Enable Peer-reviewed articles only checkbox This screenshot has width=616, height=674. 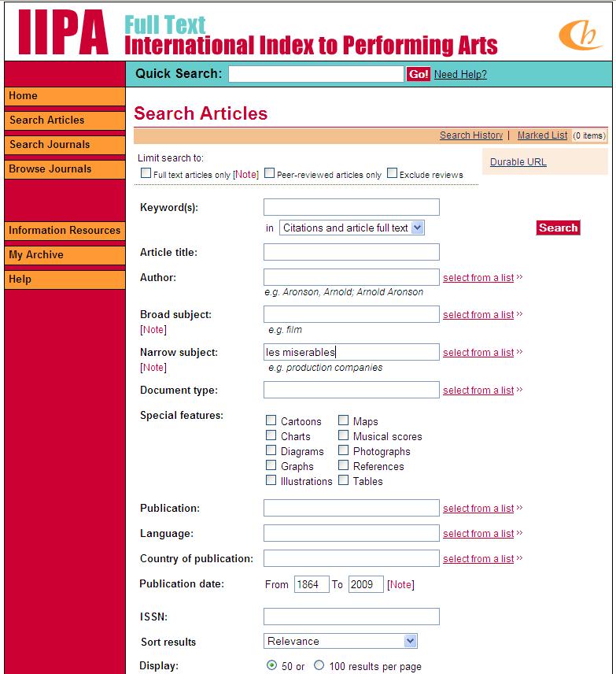coord(269,173)
